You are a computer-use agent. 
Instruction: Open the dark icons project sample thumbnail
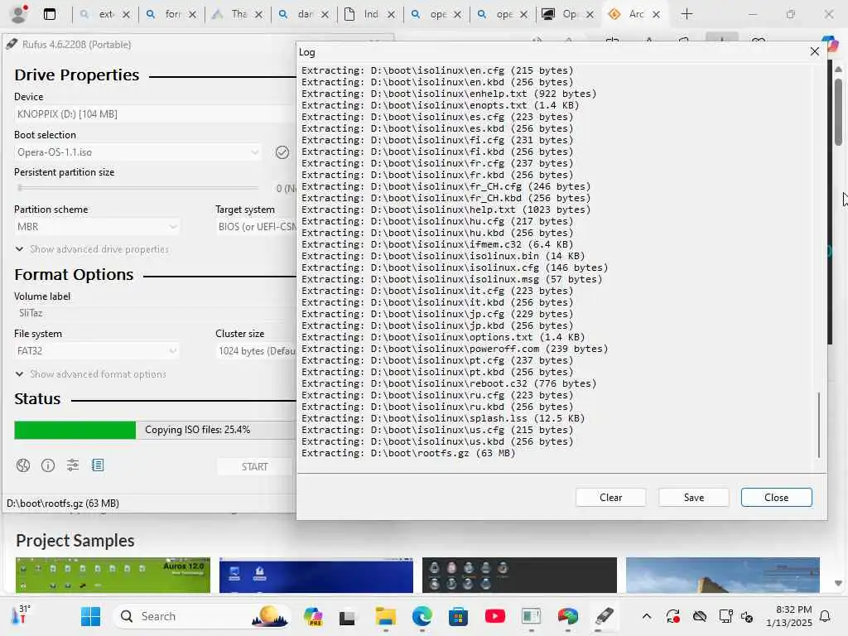pos(520,576)
